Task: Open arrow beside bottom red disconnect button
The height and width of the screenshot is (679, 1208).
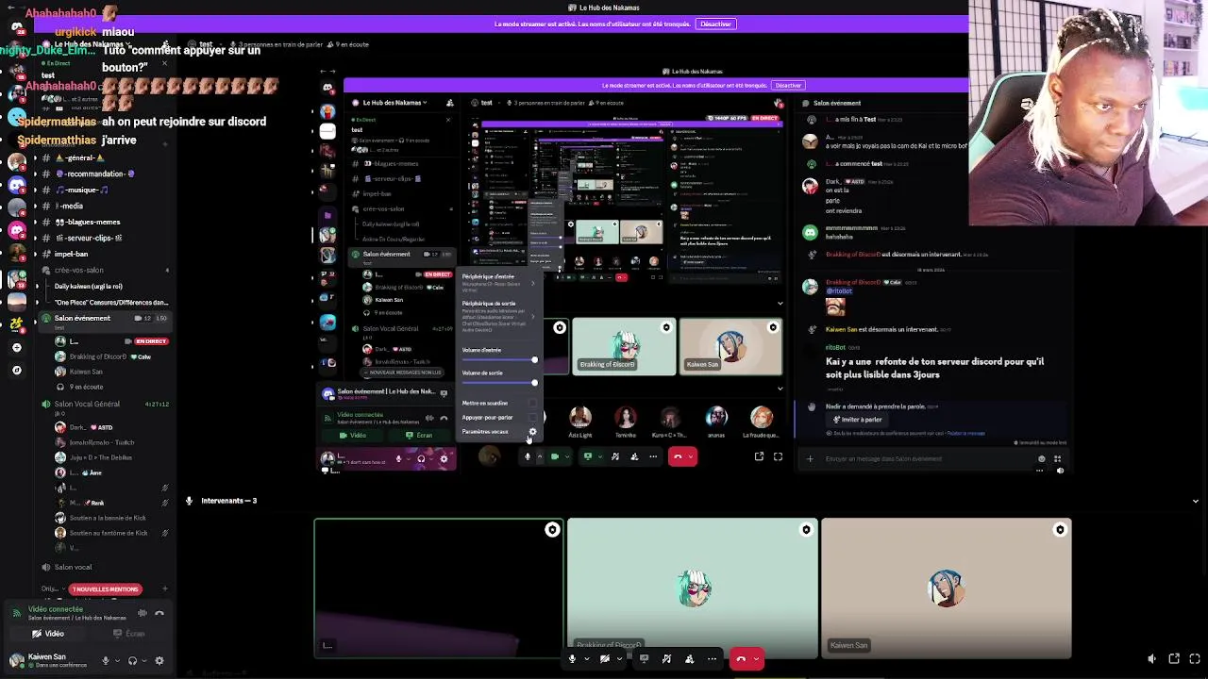Action: coord(756,659)
